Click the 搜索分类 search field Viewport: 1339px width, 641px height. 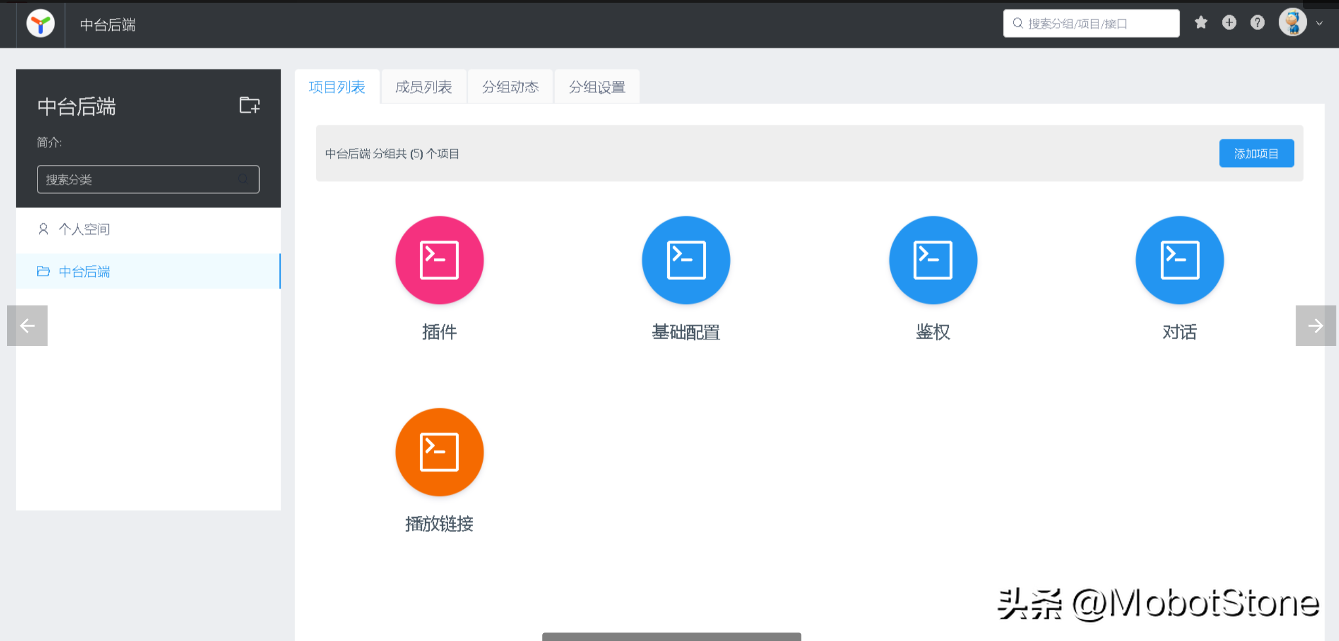pos(148,179)
